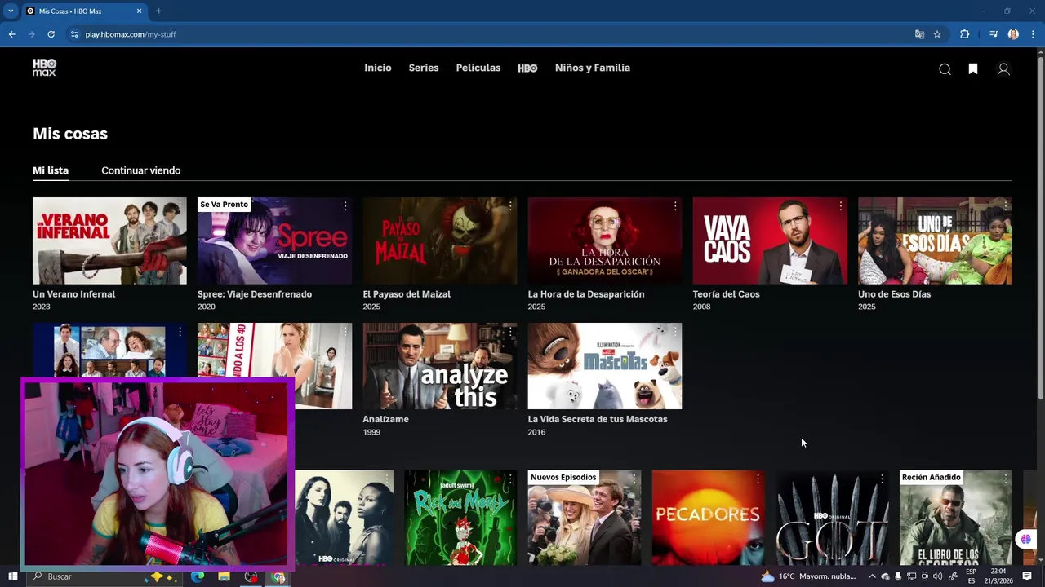This screenshot has width=1045, height=587.
Task: Open the taskbar clock showing 23:04
Action: 998,576
